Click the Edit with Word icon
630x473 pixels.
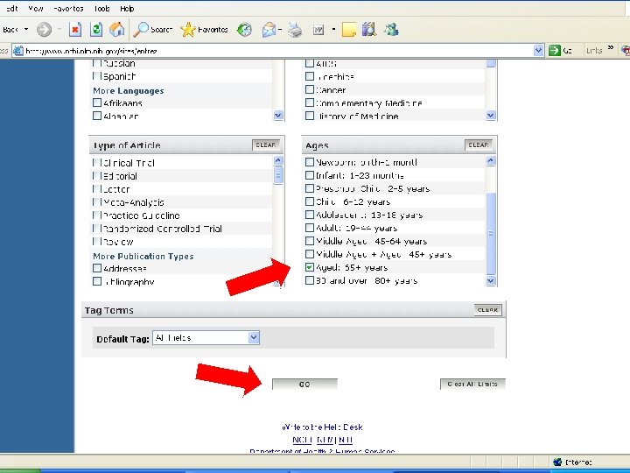318,30
